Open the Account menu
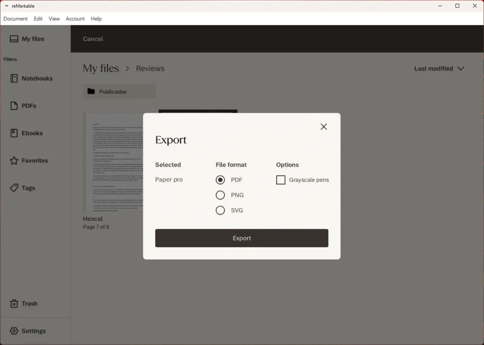The image size is (484, 345). 75,19
